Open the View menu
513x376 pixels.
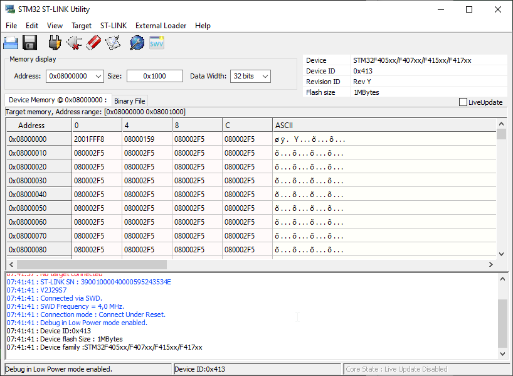coord(55,26)
